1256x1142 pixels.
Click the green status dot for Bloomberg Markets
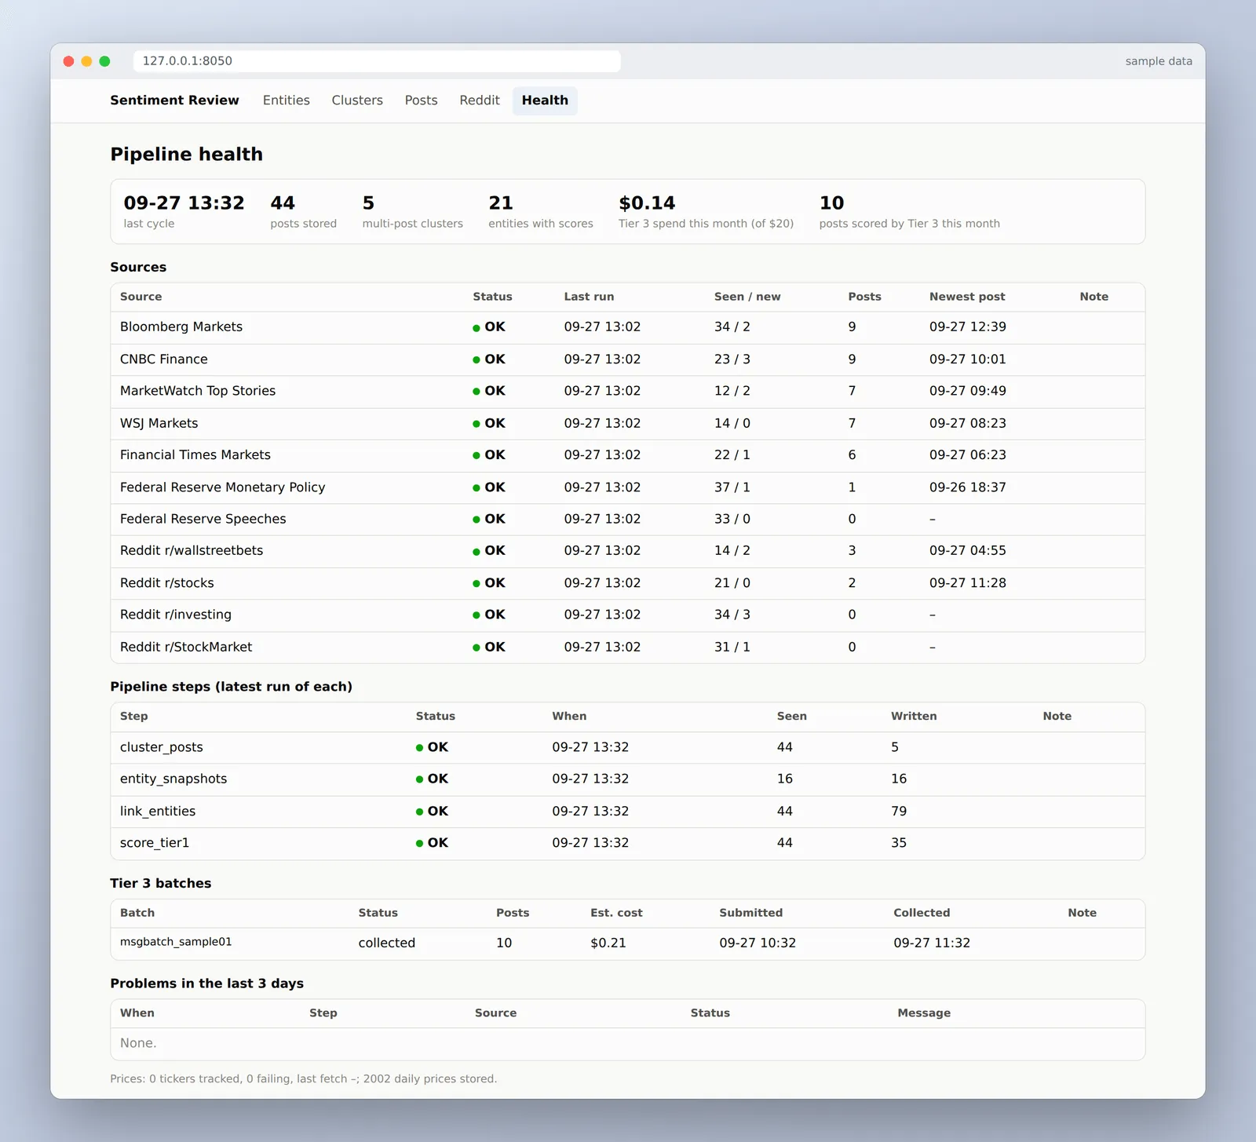[x=476, y=328]
